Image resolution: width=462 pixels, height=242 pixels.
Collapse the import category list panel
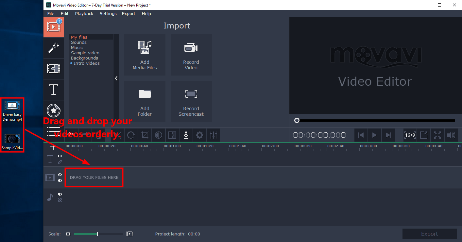[x=116, y=78]
